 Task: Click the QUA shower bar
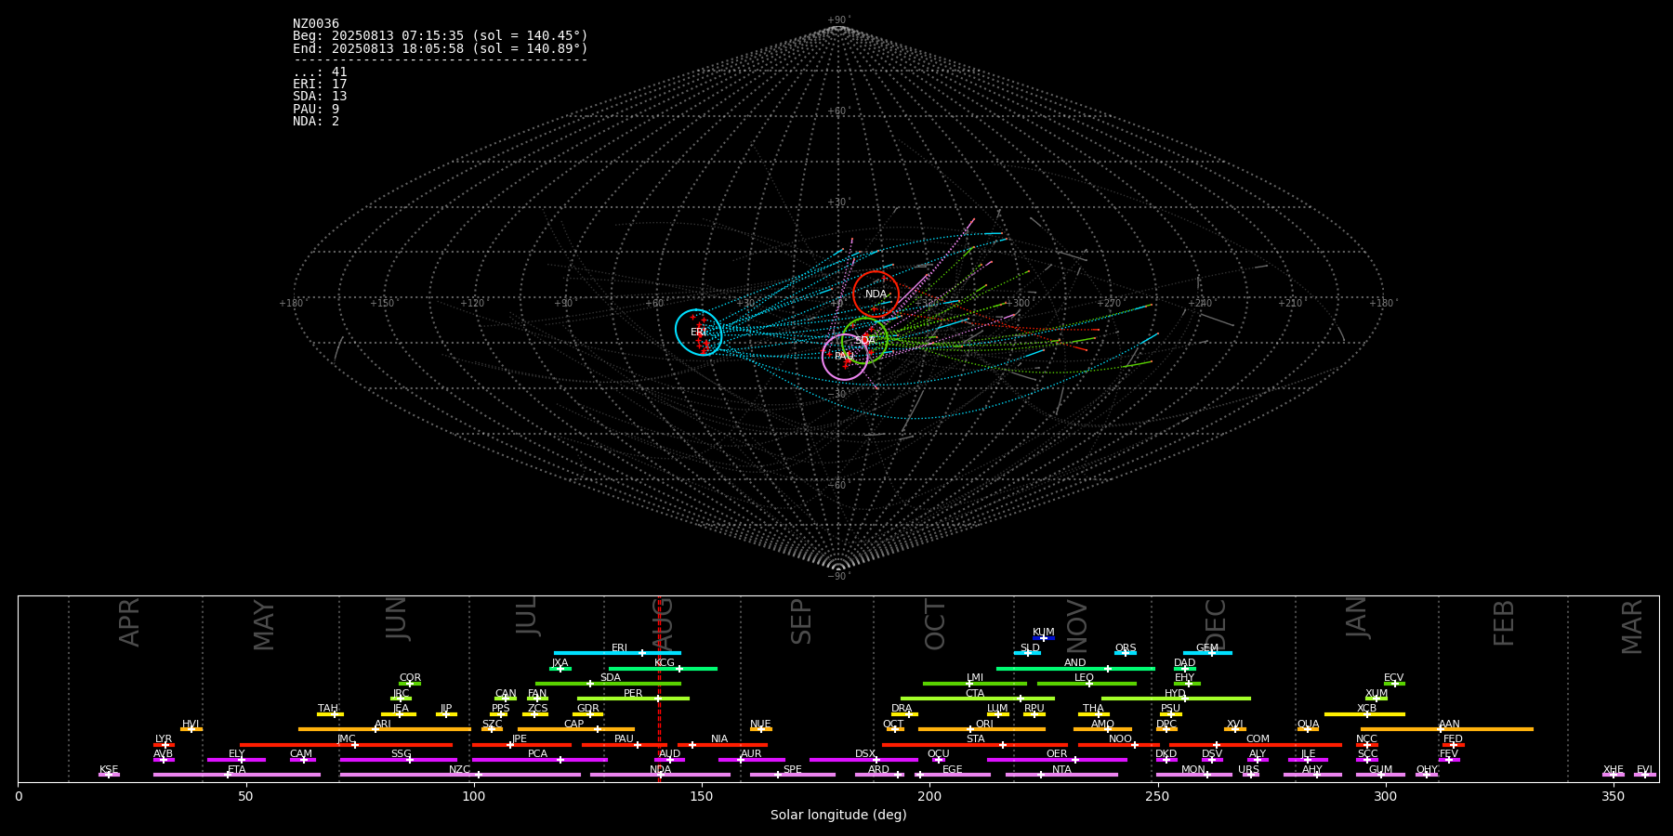coord(1308,729)
